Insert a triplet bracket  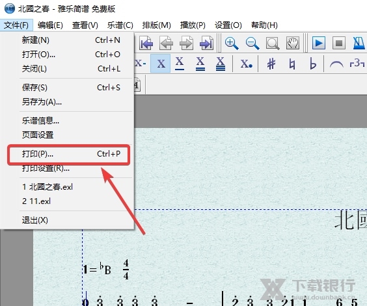(x=357, y=63)
